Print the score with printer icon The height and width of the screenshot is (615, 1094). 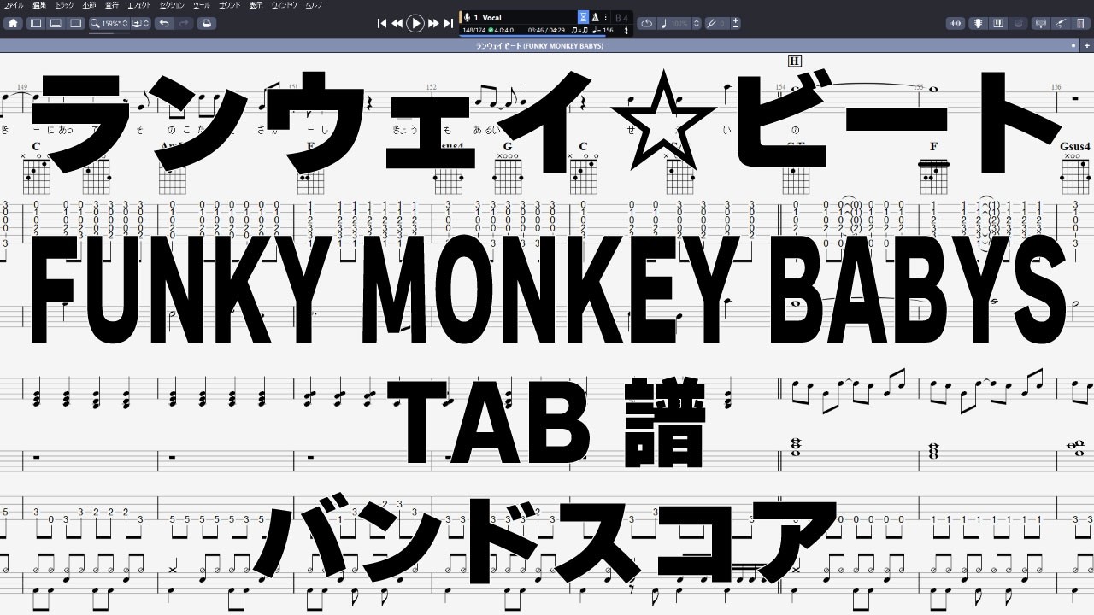click(206, 23)
